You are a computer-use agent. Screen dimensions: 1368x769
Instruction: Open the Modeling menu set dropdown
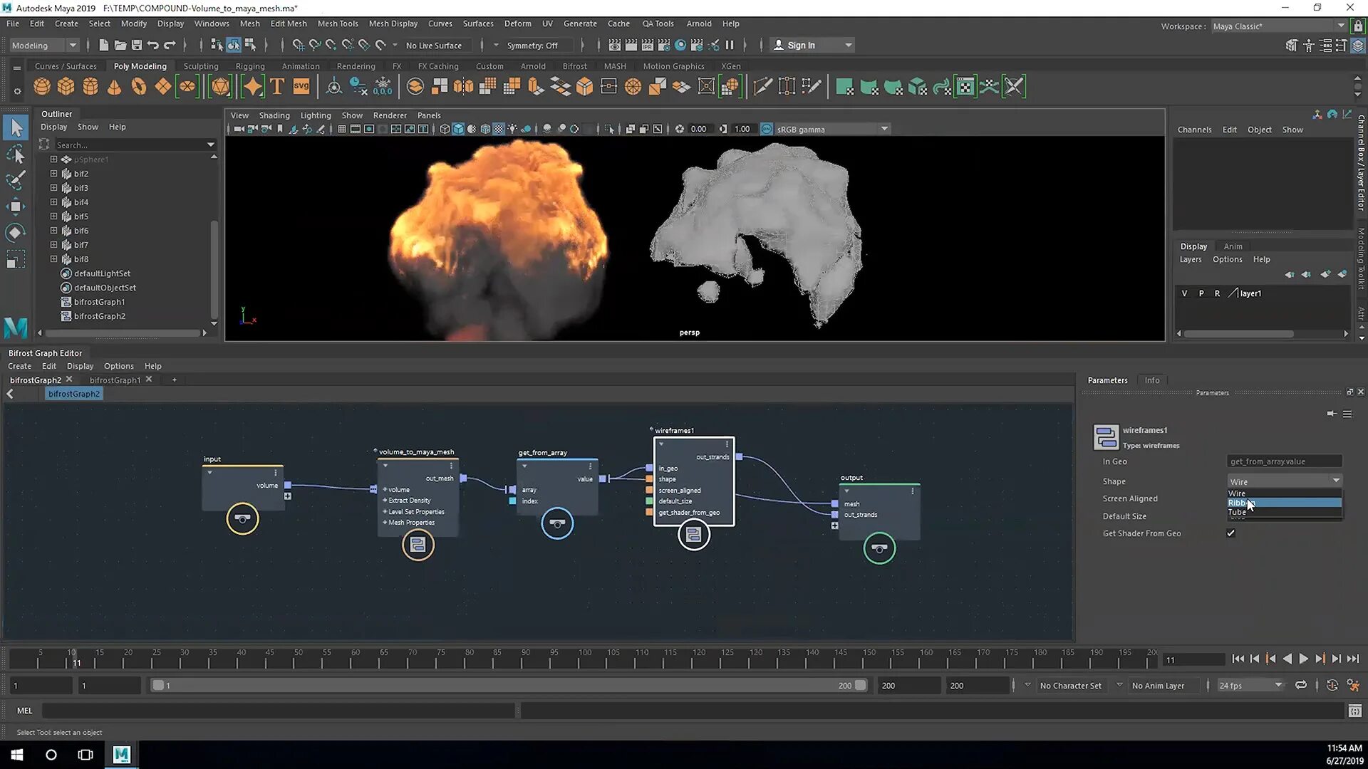click(44, 45)
